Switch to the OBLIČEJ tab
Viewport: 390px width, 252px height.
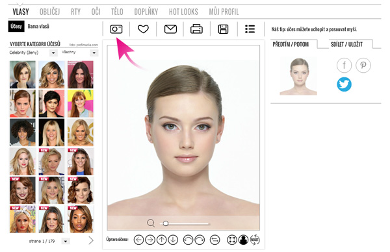[50, 12]
